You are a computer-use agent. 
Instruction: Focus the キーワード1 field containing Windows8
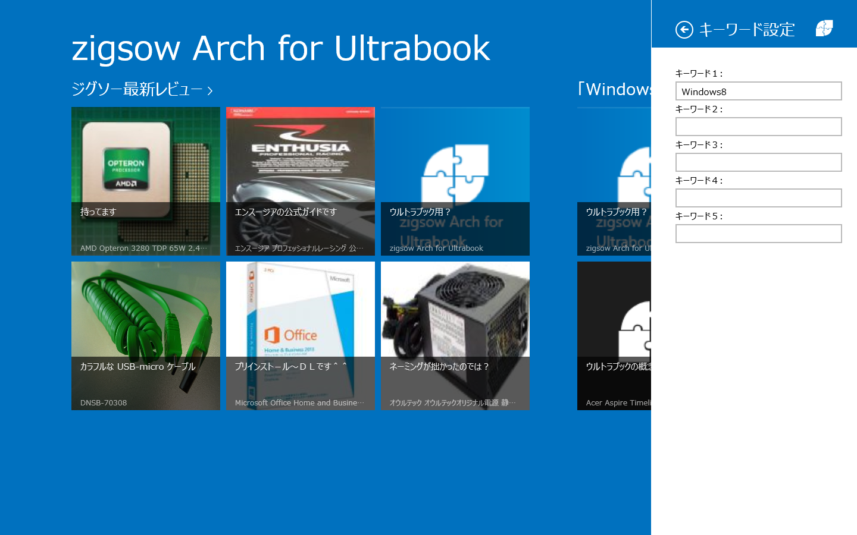point(758,91)
